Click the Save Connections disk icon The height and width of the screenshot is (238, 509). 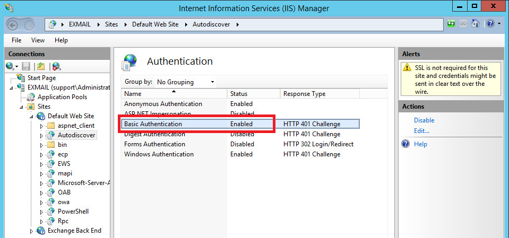(26, 66)
